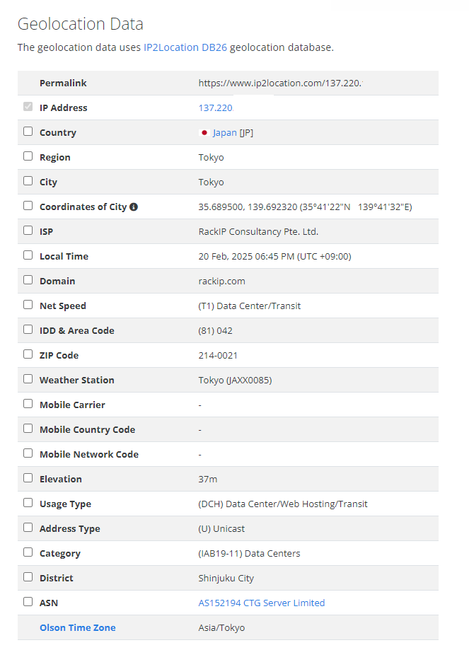469x650 pixels.
Task: Check the Weather Station checkbox
Action: pos(28,379)
